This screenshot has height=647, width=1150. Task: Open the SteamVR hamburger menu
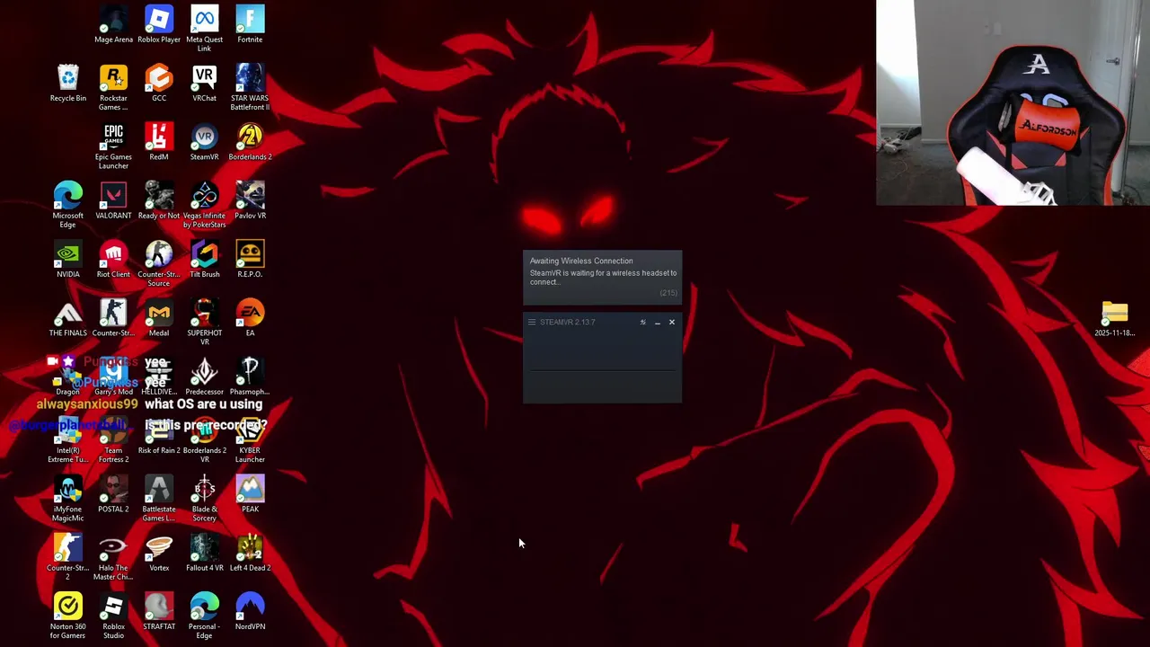click(x=532, y=322)
